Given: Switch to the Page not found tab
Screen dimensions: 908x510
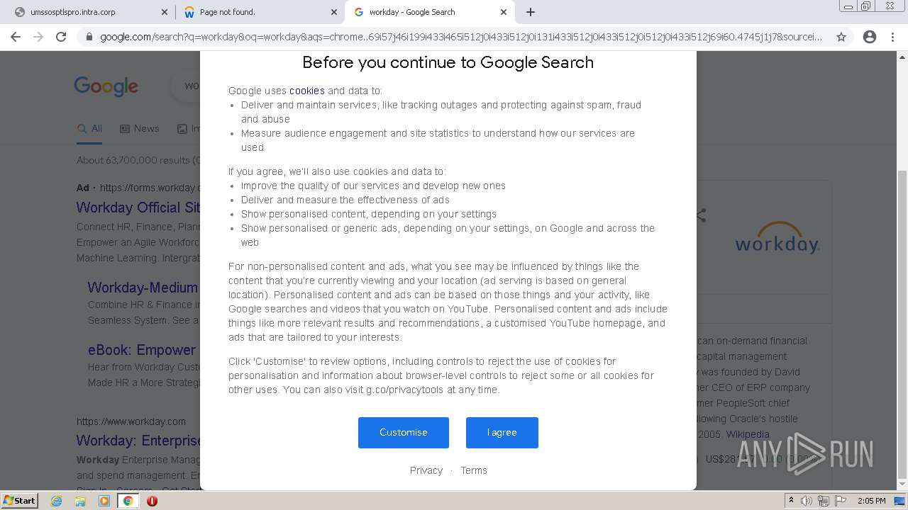Looking at the screenshot, I should pyautogui.click(x=259, y=12).
